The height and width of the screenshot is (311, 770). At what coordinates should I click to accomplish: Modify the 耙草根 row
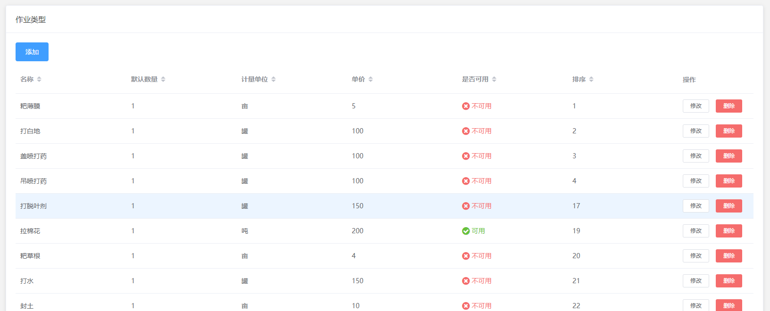point(695,256)
